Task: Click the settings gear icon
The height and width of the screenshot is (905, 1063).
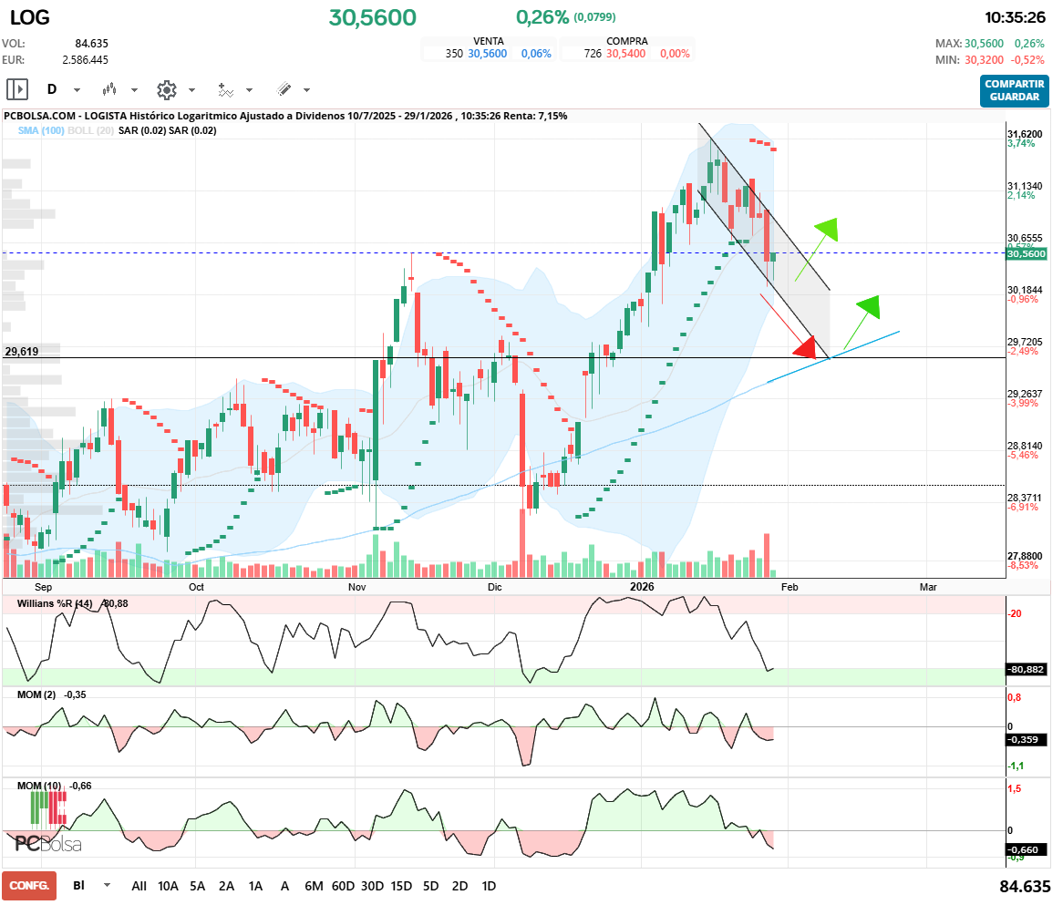Action: tap(166, 89)
